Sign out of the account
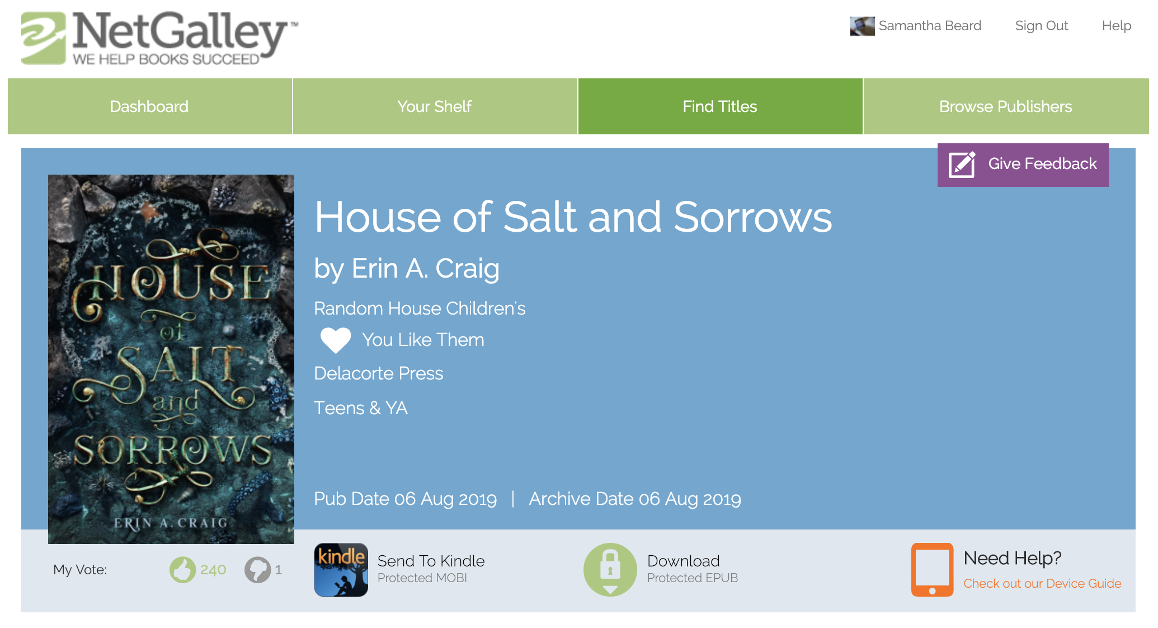 (1041, 26)
